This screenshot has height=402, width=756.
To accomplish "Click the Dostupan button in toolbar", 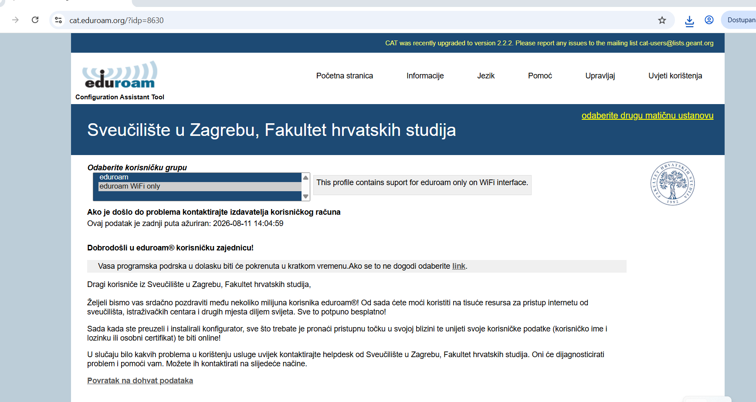I will tap(739, 20).
